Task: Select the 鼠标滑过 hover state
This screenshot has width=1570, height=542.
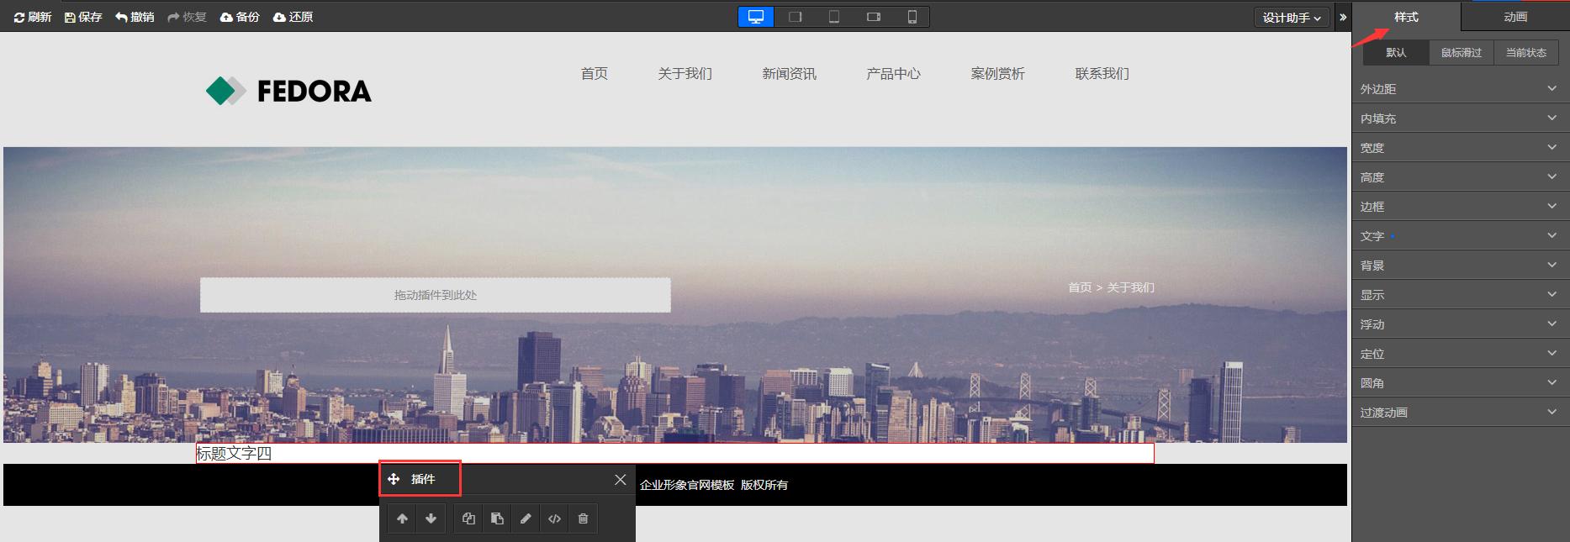Action: pyautogui.click(x=1461, y=52)
